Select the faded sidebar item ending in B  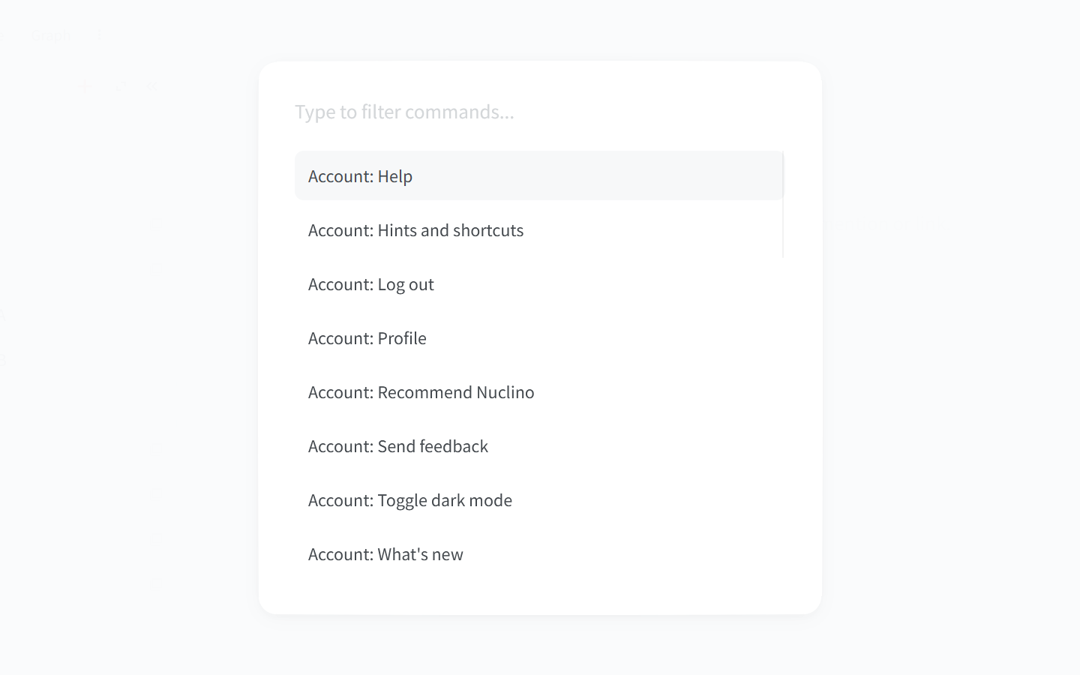point(2,361)
